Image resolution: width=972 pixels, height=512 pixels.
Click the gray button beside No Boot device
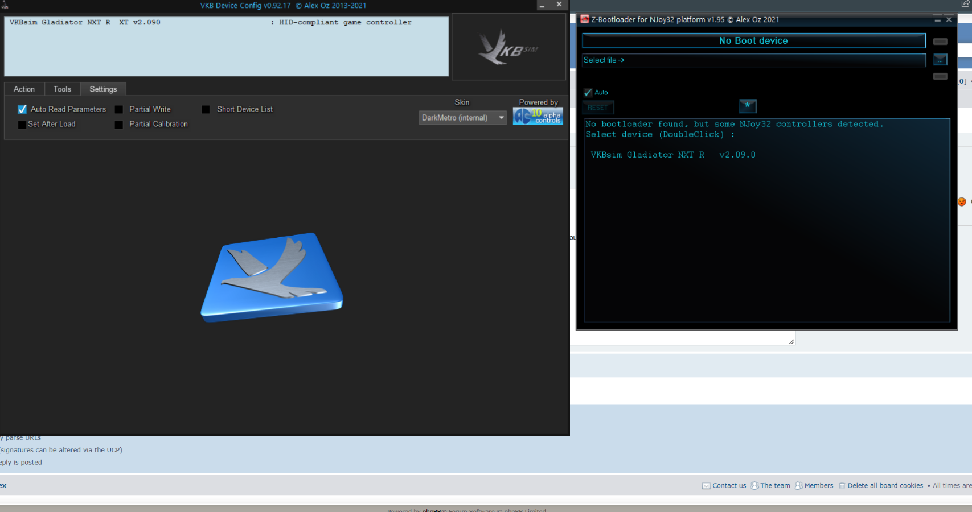(940, 42)
